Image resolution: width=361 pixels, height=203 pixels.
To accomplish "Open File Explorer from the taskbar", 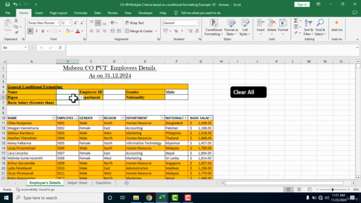I will (136, 198).
